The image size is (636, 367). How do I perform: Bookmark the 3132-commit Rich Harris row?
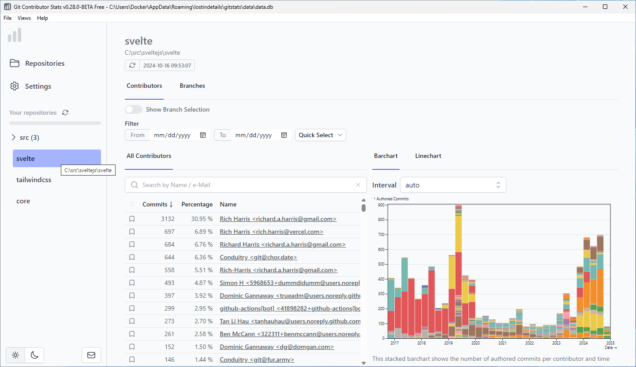pyautogui.click(x=132, y=219)
